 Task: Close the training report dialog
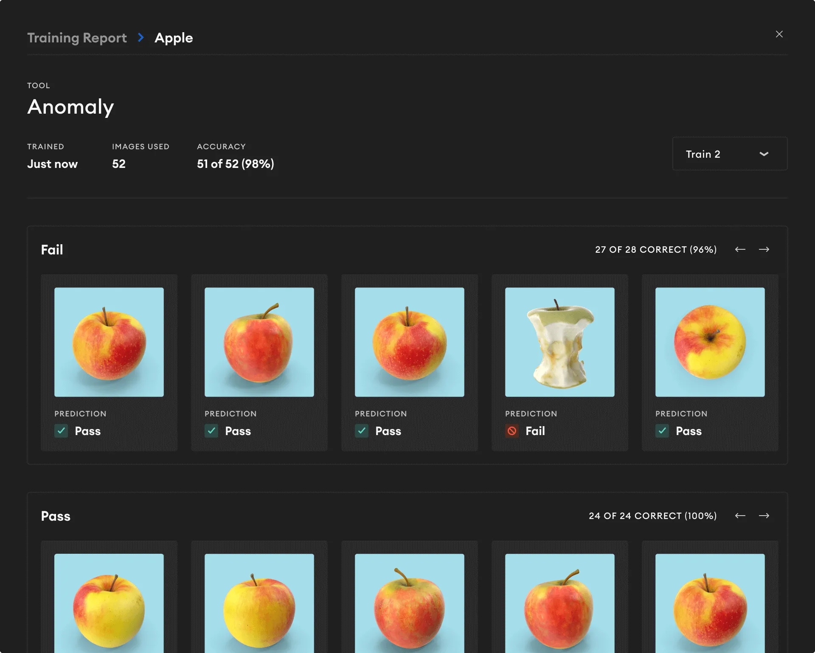[779, 34]
